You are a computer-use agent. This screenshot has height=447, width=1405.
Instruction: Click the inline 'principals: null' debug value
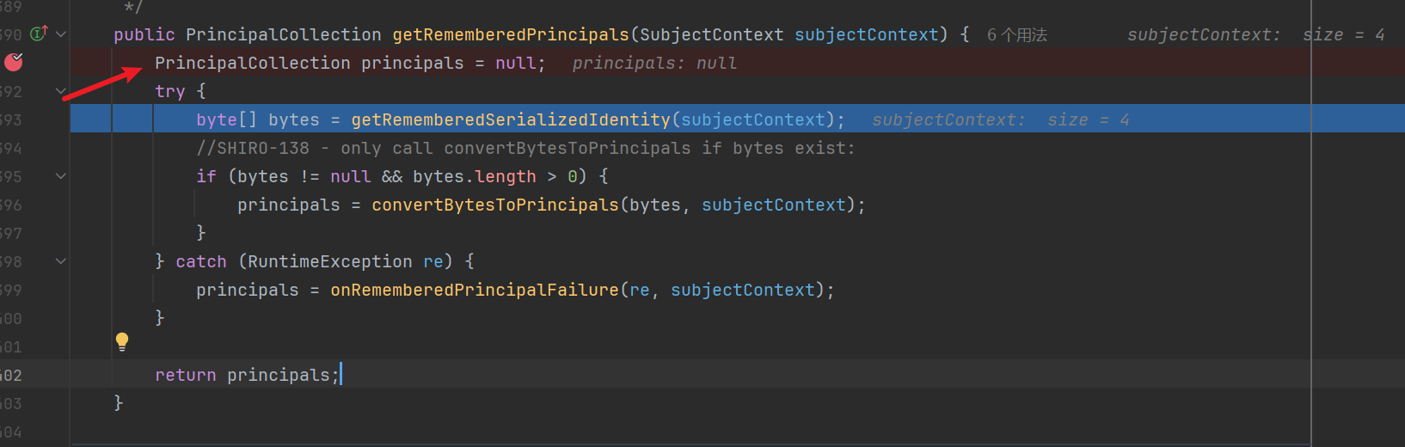pos(654,64)
